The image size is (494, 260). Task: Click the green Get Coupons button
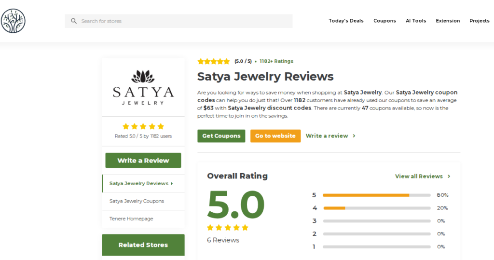coord(221,136)
